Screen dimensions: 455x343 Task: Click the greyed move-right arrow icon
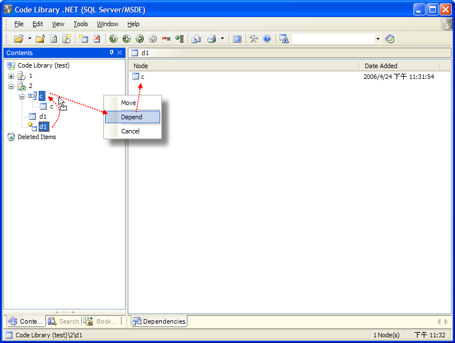(x=153, y=39)
